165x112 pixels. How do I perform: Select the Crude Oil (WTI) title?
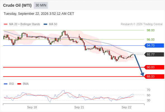click(17, 5)
